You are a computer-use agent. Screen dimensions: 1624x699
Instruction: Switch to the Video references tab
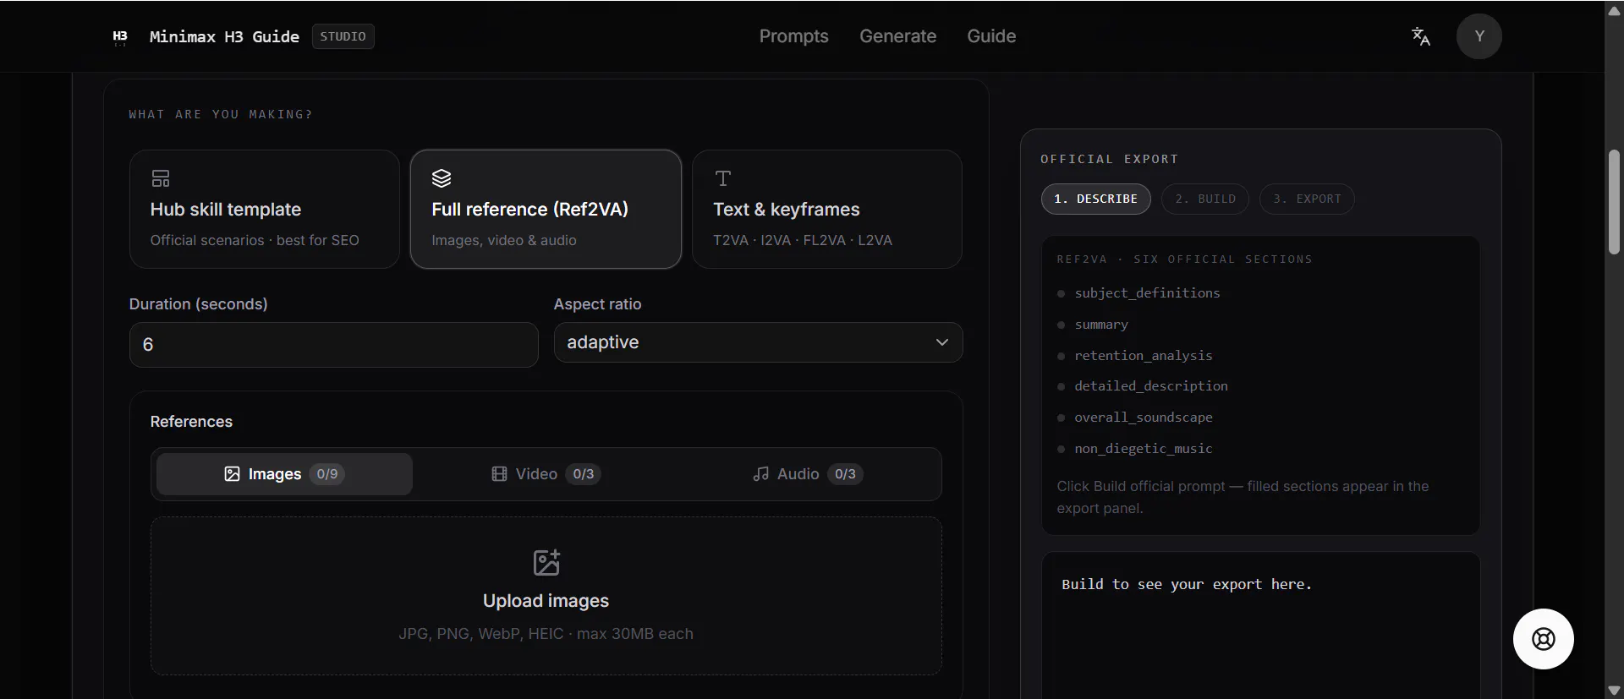click(546, 474)
